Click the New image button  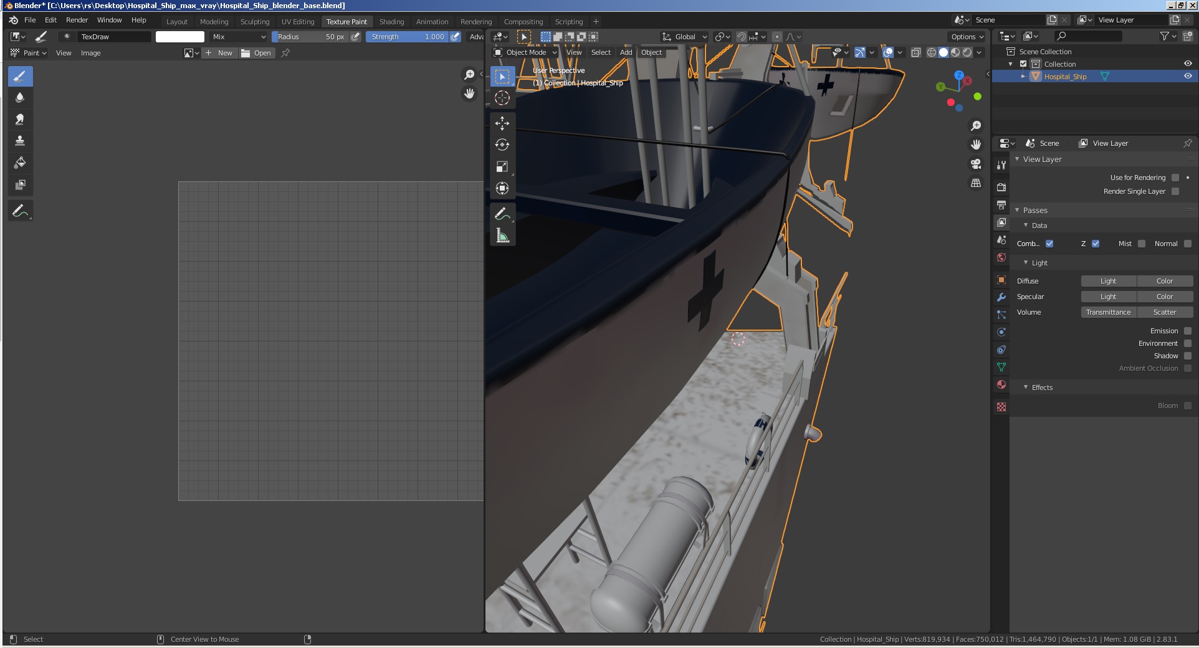pyautogui.click(x=219, y=53)
